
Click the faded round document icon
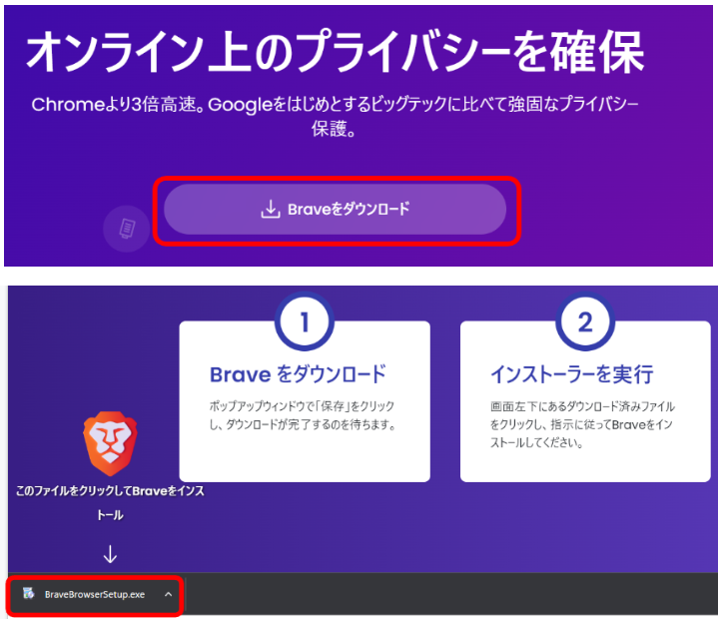click(x=127, y=228)
